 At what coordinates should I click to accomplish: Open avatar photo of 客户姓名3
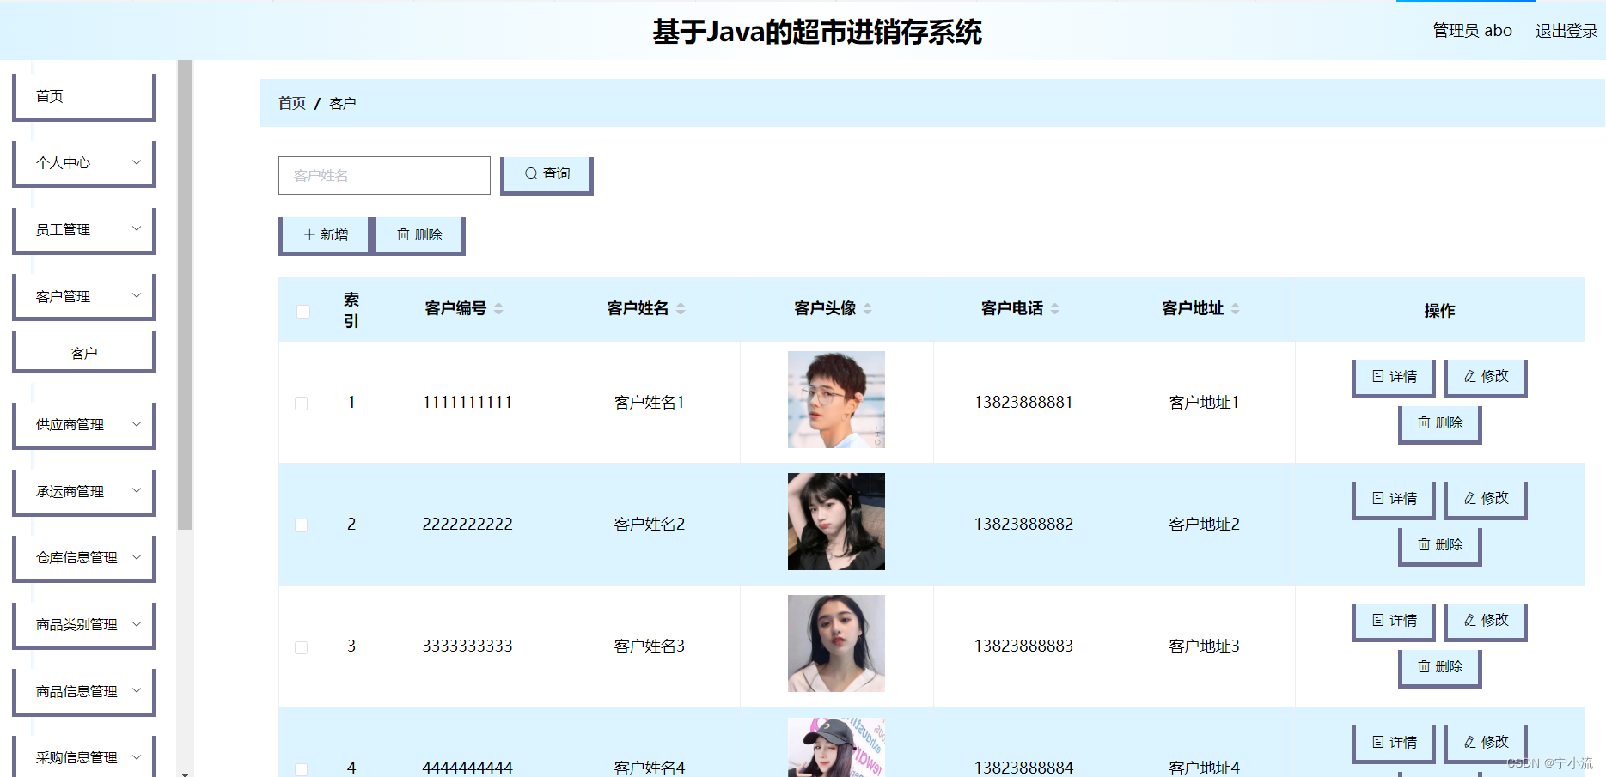(x=836, y=643)
